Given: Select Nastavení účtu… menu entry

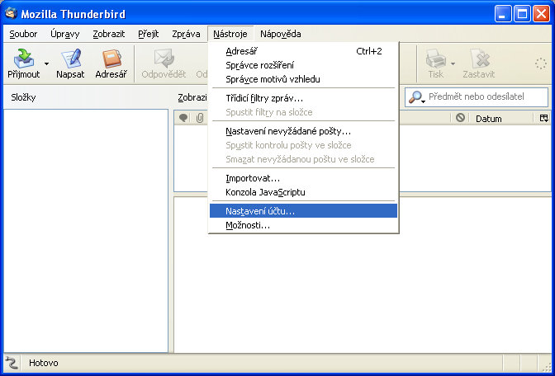Looking at the screenshot, I should pos(303,211).
